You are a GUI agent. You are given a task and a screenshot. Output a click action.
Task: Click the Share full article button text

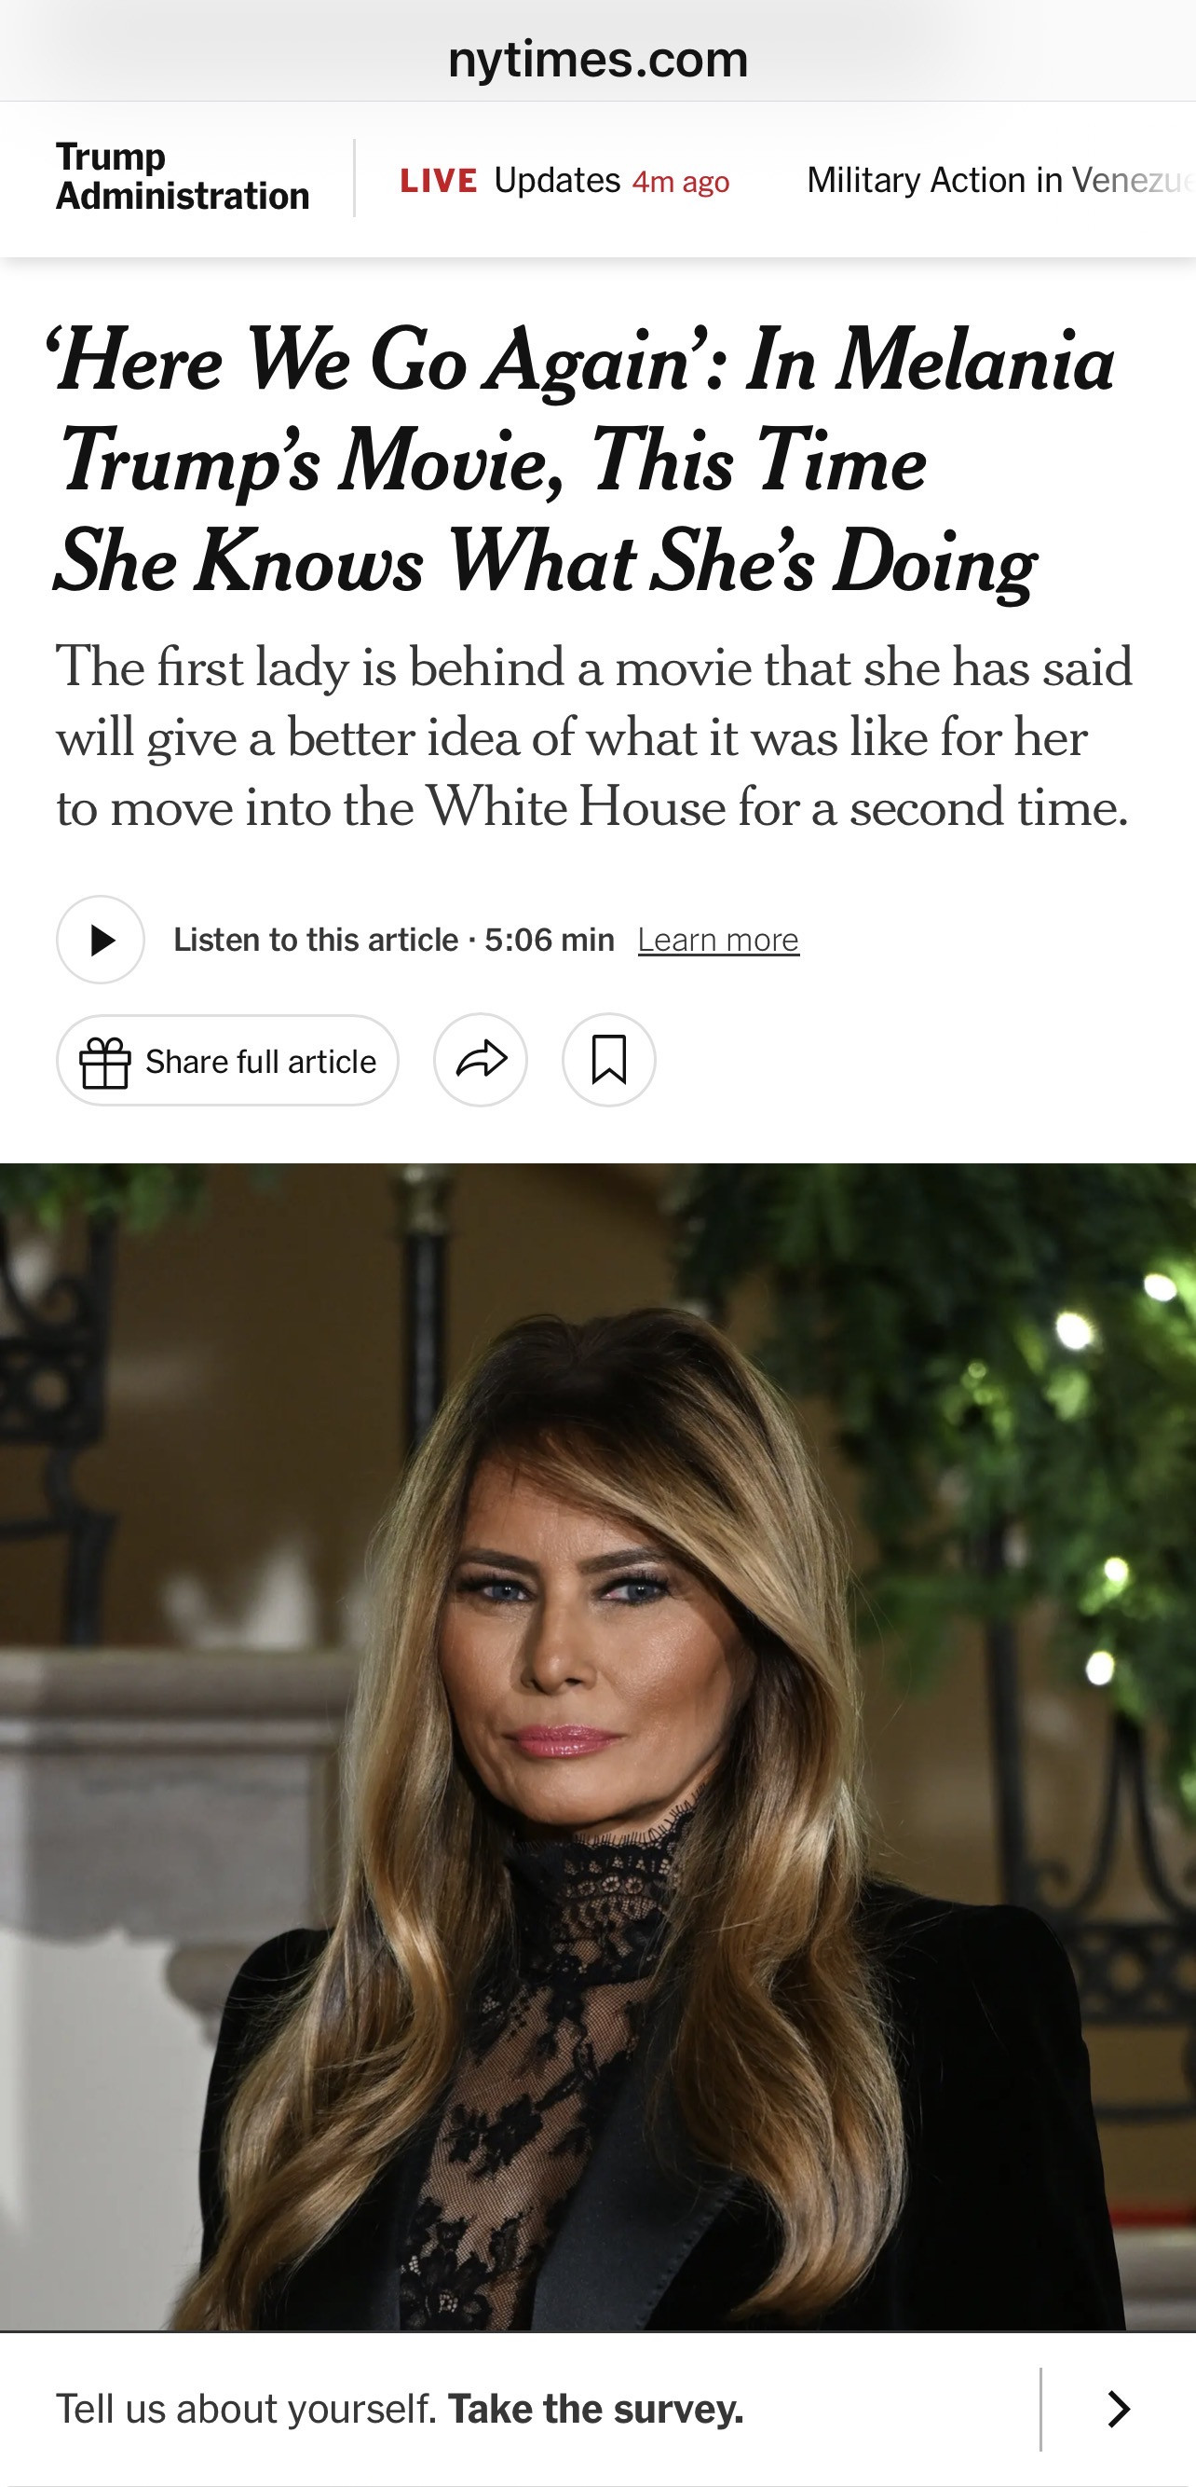click(x=261, y=1062)
